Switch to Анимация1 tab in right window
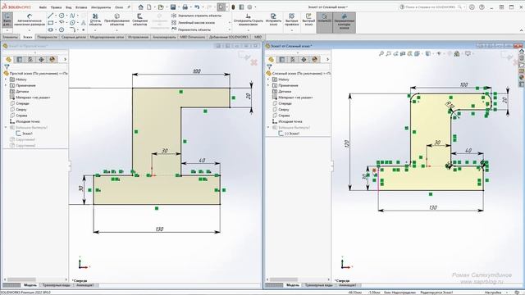This screenshot has width=525, height=295. tap(347, 285)
